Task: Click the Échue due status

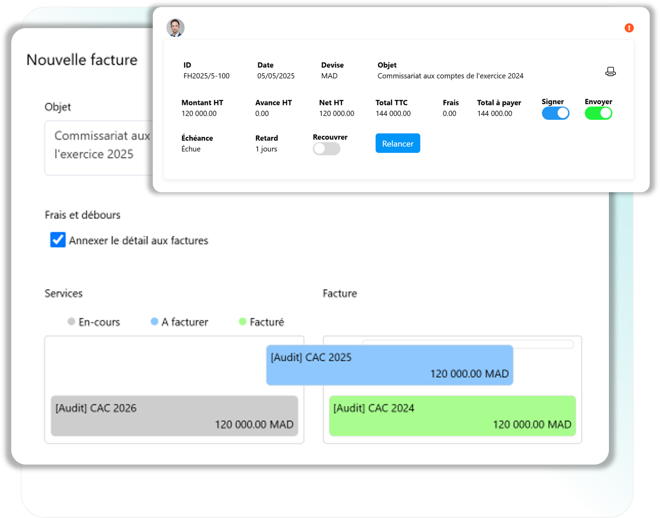Action: pos(191,149)
